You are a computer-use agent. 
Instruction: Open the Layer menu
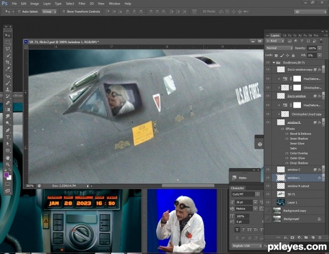[47, 4]
